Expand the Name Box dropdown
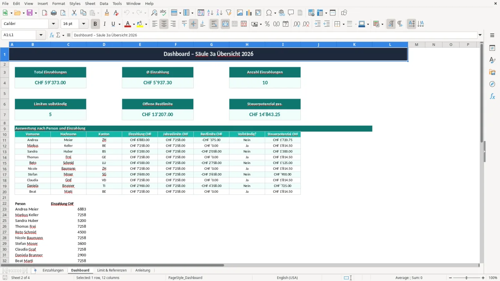This screenshot has height=281, width=500. (x=41, y=35)
